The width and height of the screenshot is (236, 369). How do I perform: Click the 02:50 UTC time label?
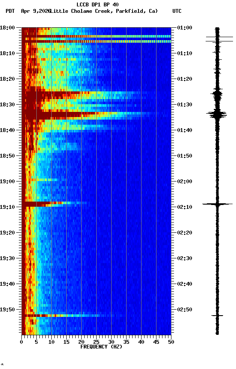(185, 310)
